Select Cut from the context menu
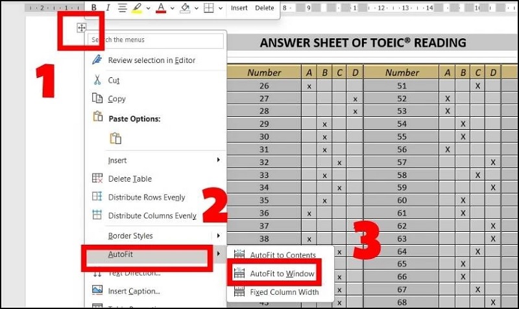 [x=114, y=80]
